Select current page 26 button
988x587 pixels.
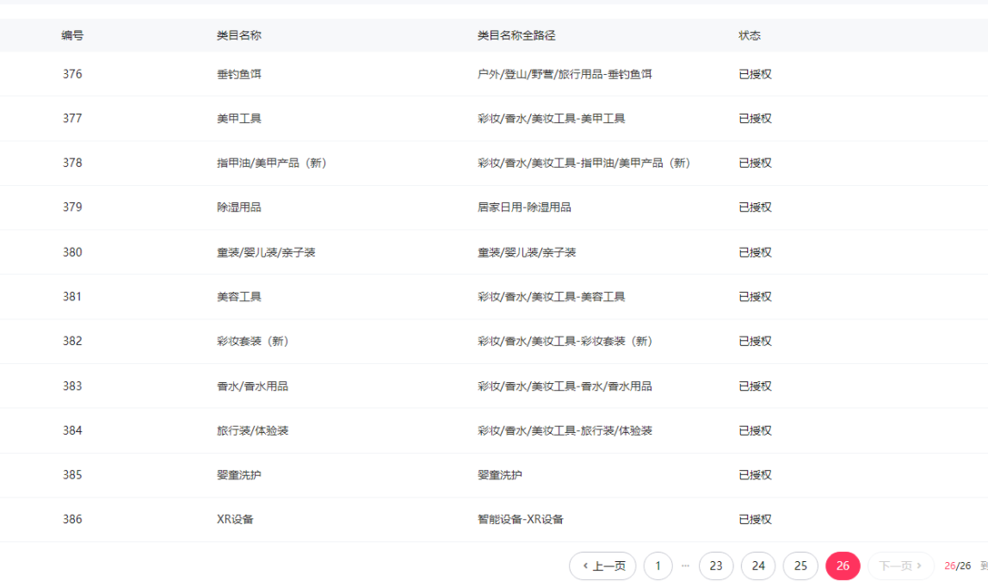pos(843,565)
